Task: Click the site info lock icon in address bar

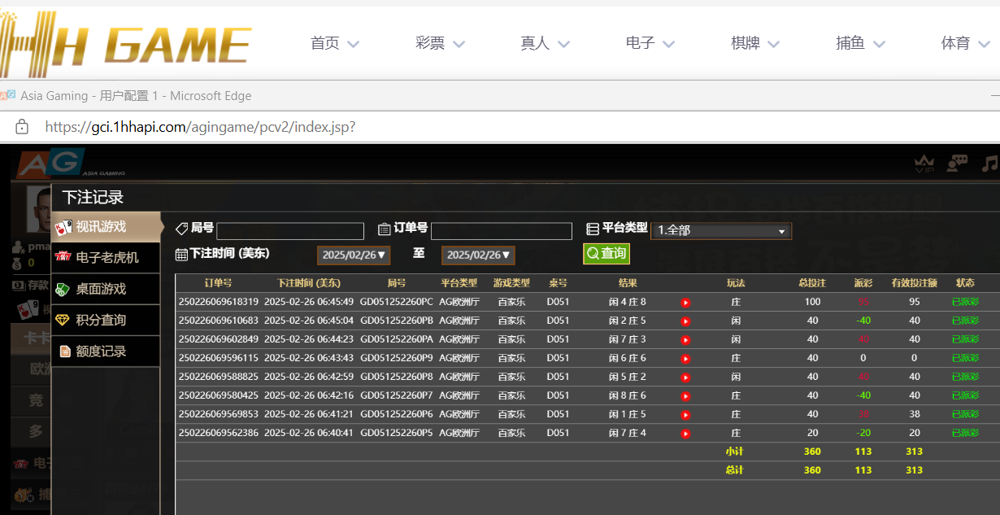Action: pos(22,127)
